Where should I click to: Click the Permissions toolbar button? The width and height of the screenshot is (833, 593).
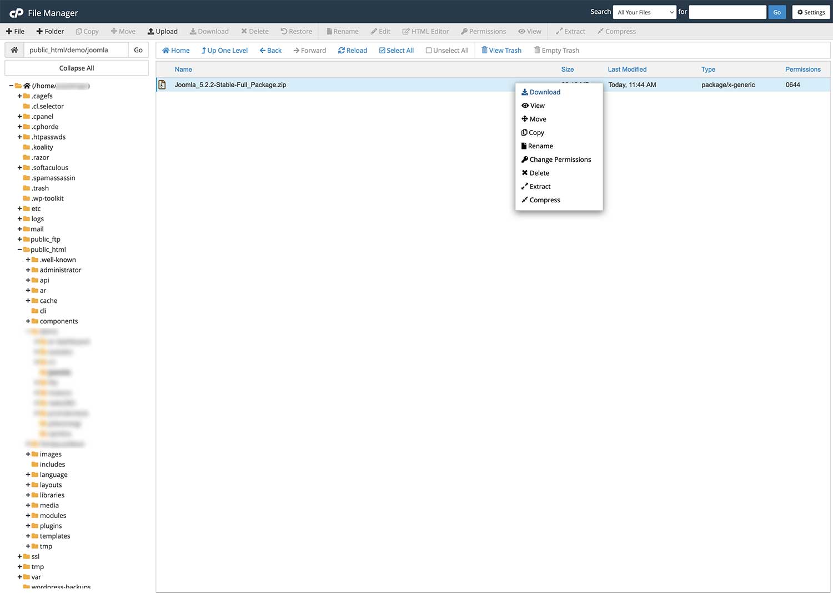point(484,31)
